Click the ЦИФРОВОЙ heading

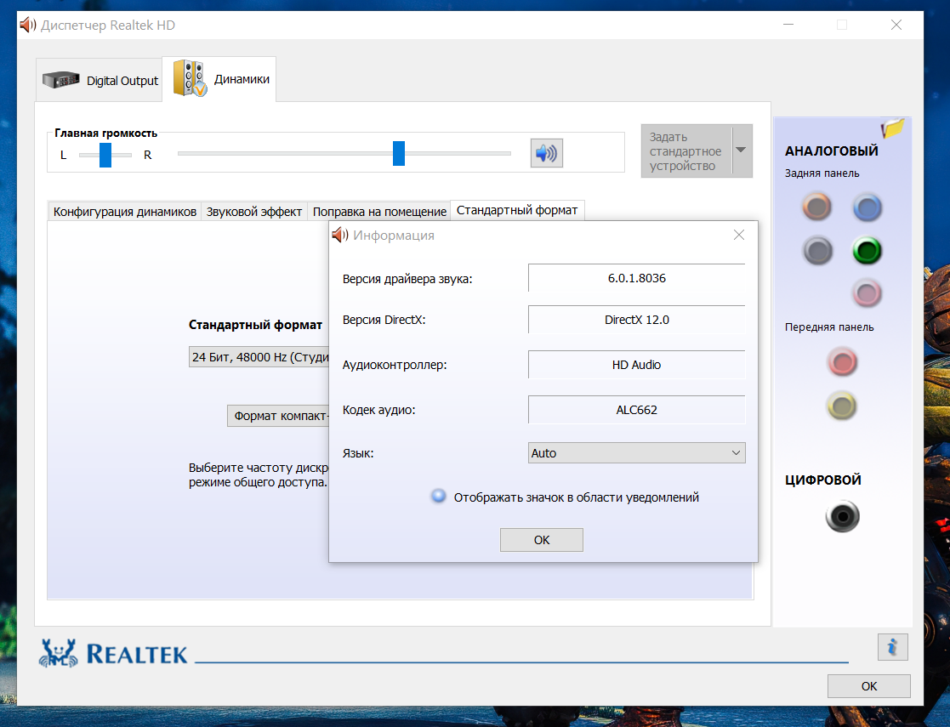[x=822, y=480]
